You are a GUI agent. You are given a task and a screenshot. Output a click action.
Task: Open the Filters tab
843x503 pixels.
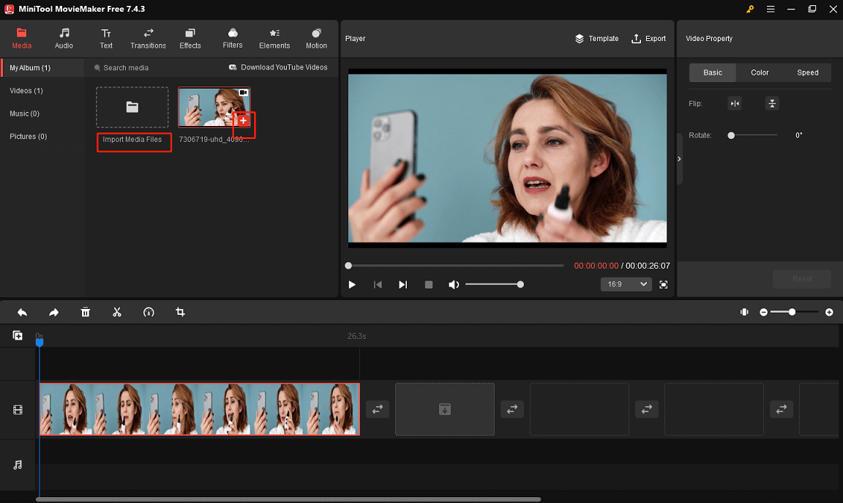click(x=232, y=39)
